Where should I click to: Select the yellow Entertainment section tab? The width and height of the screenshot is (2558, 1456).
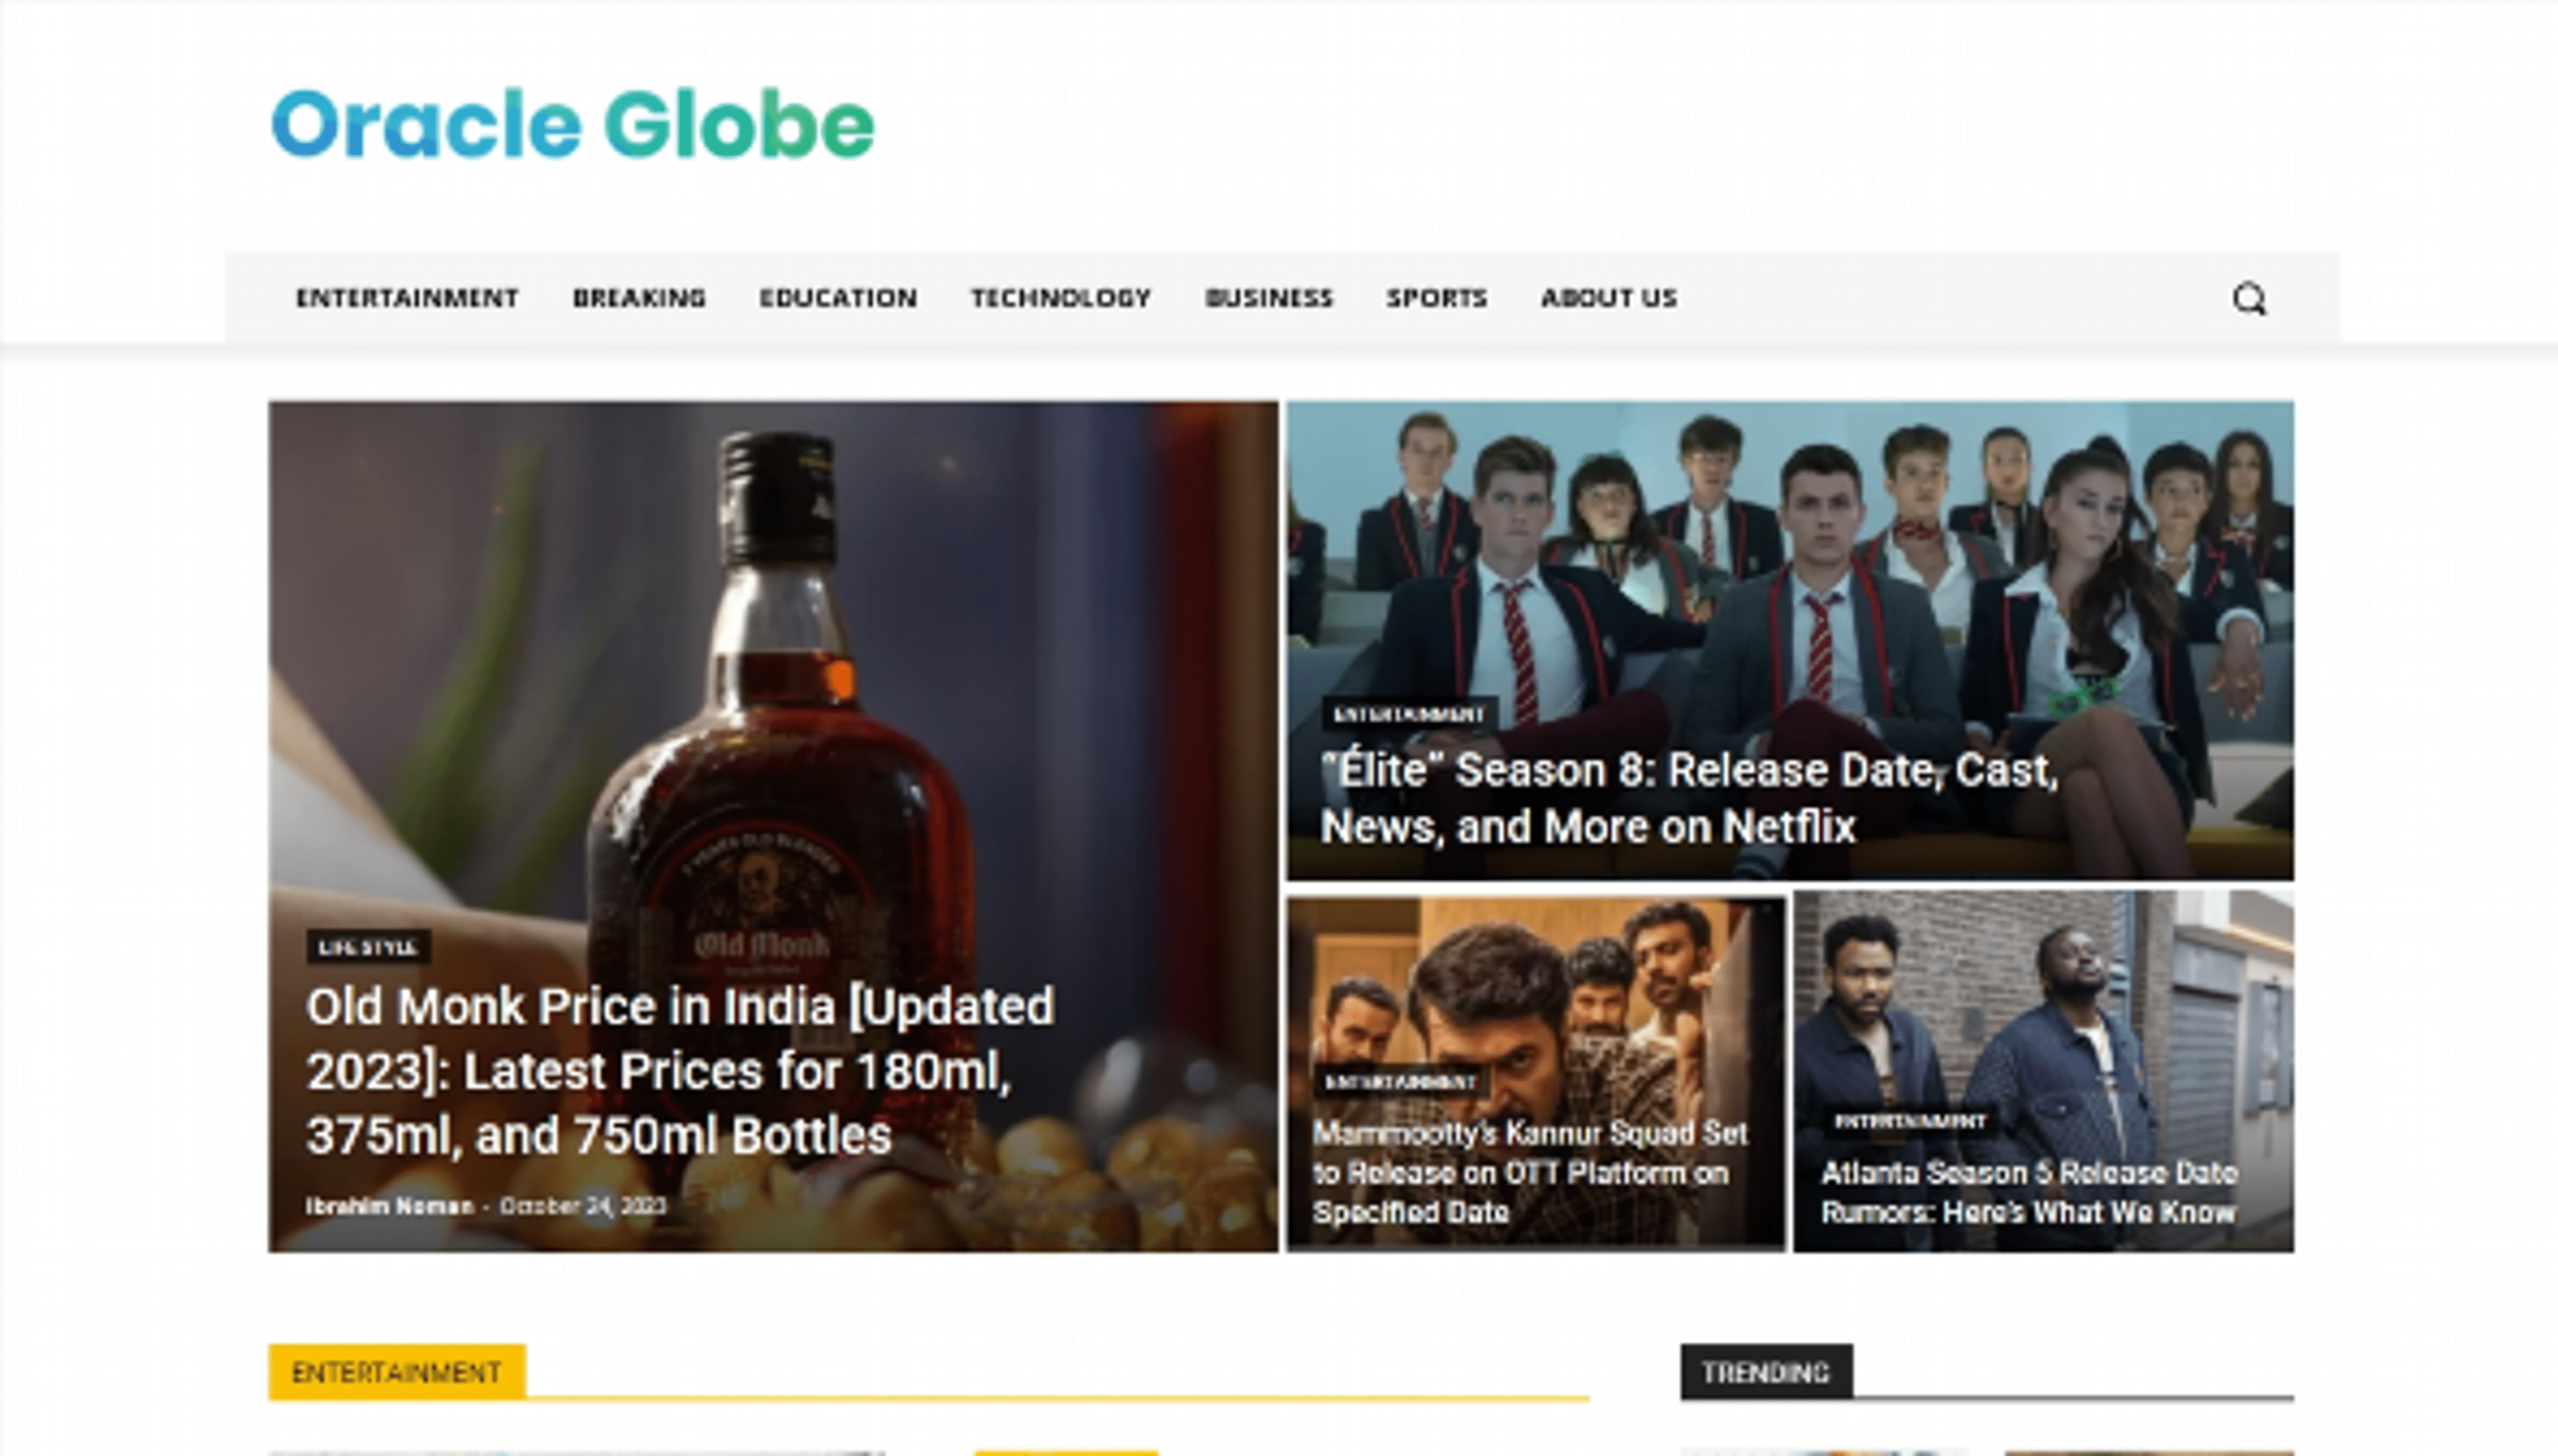(396, 1372)
